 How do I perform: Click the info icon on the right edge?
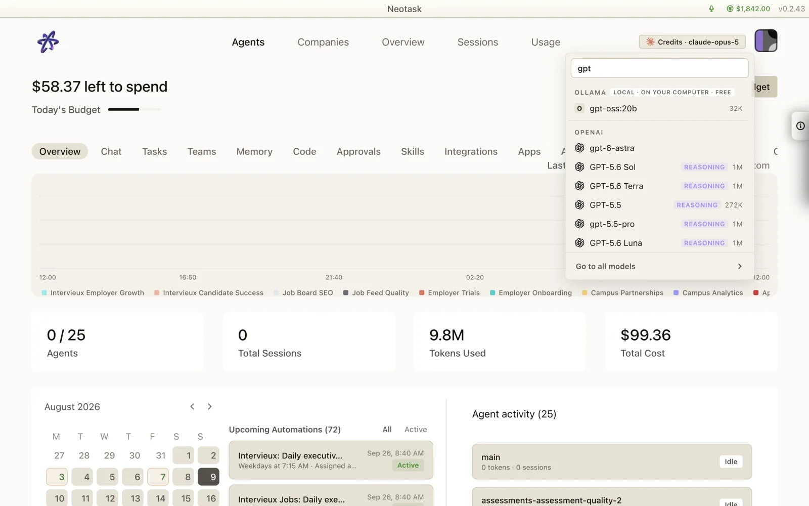tap(800, 126)
